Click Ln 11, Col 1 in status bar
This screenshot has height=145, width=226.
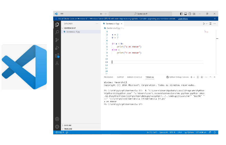point(152,132)
